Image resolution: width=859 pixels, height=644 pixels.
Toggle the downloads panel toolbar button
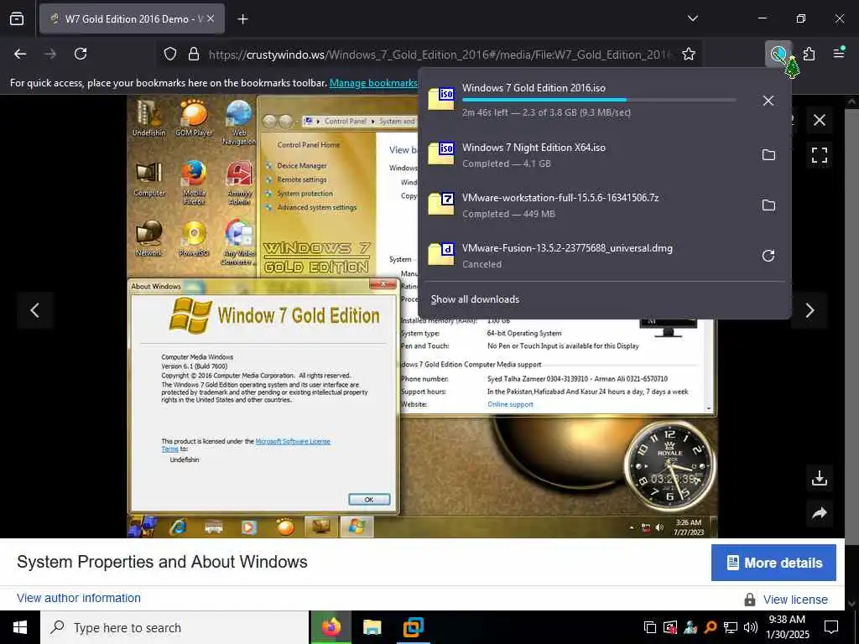(x=778, y=54)
